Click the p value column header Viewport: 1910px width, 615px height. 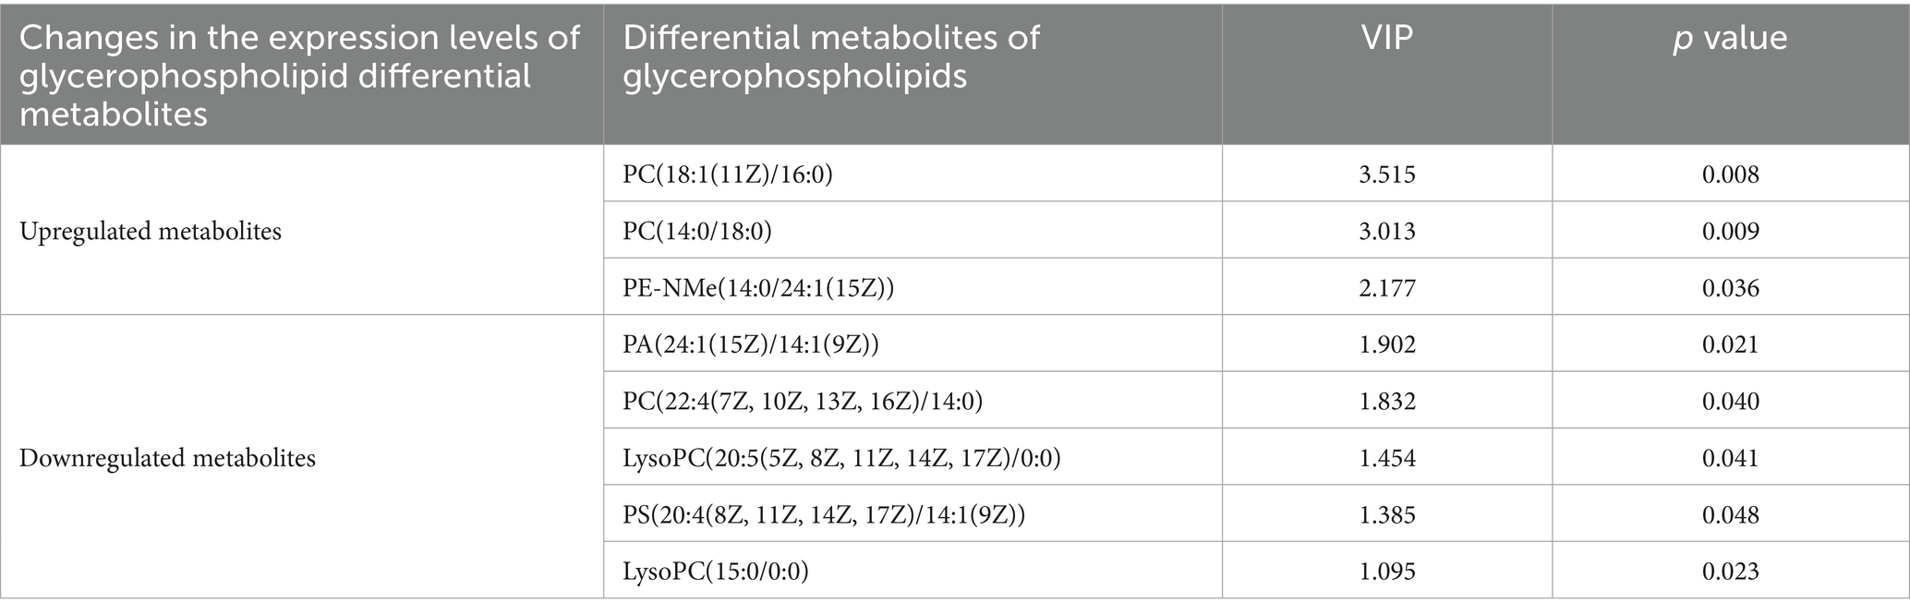click(x=1730, y=38)
